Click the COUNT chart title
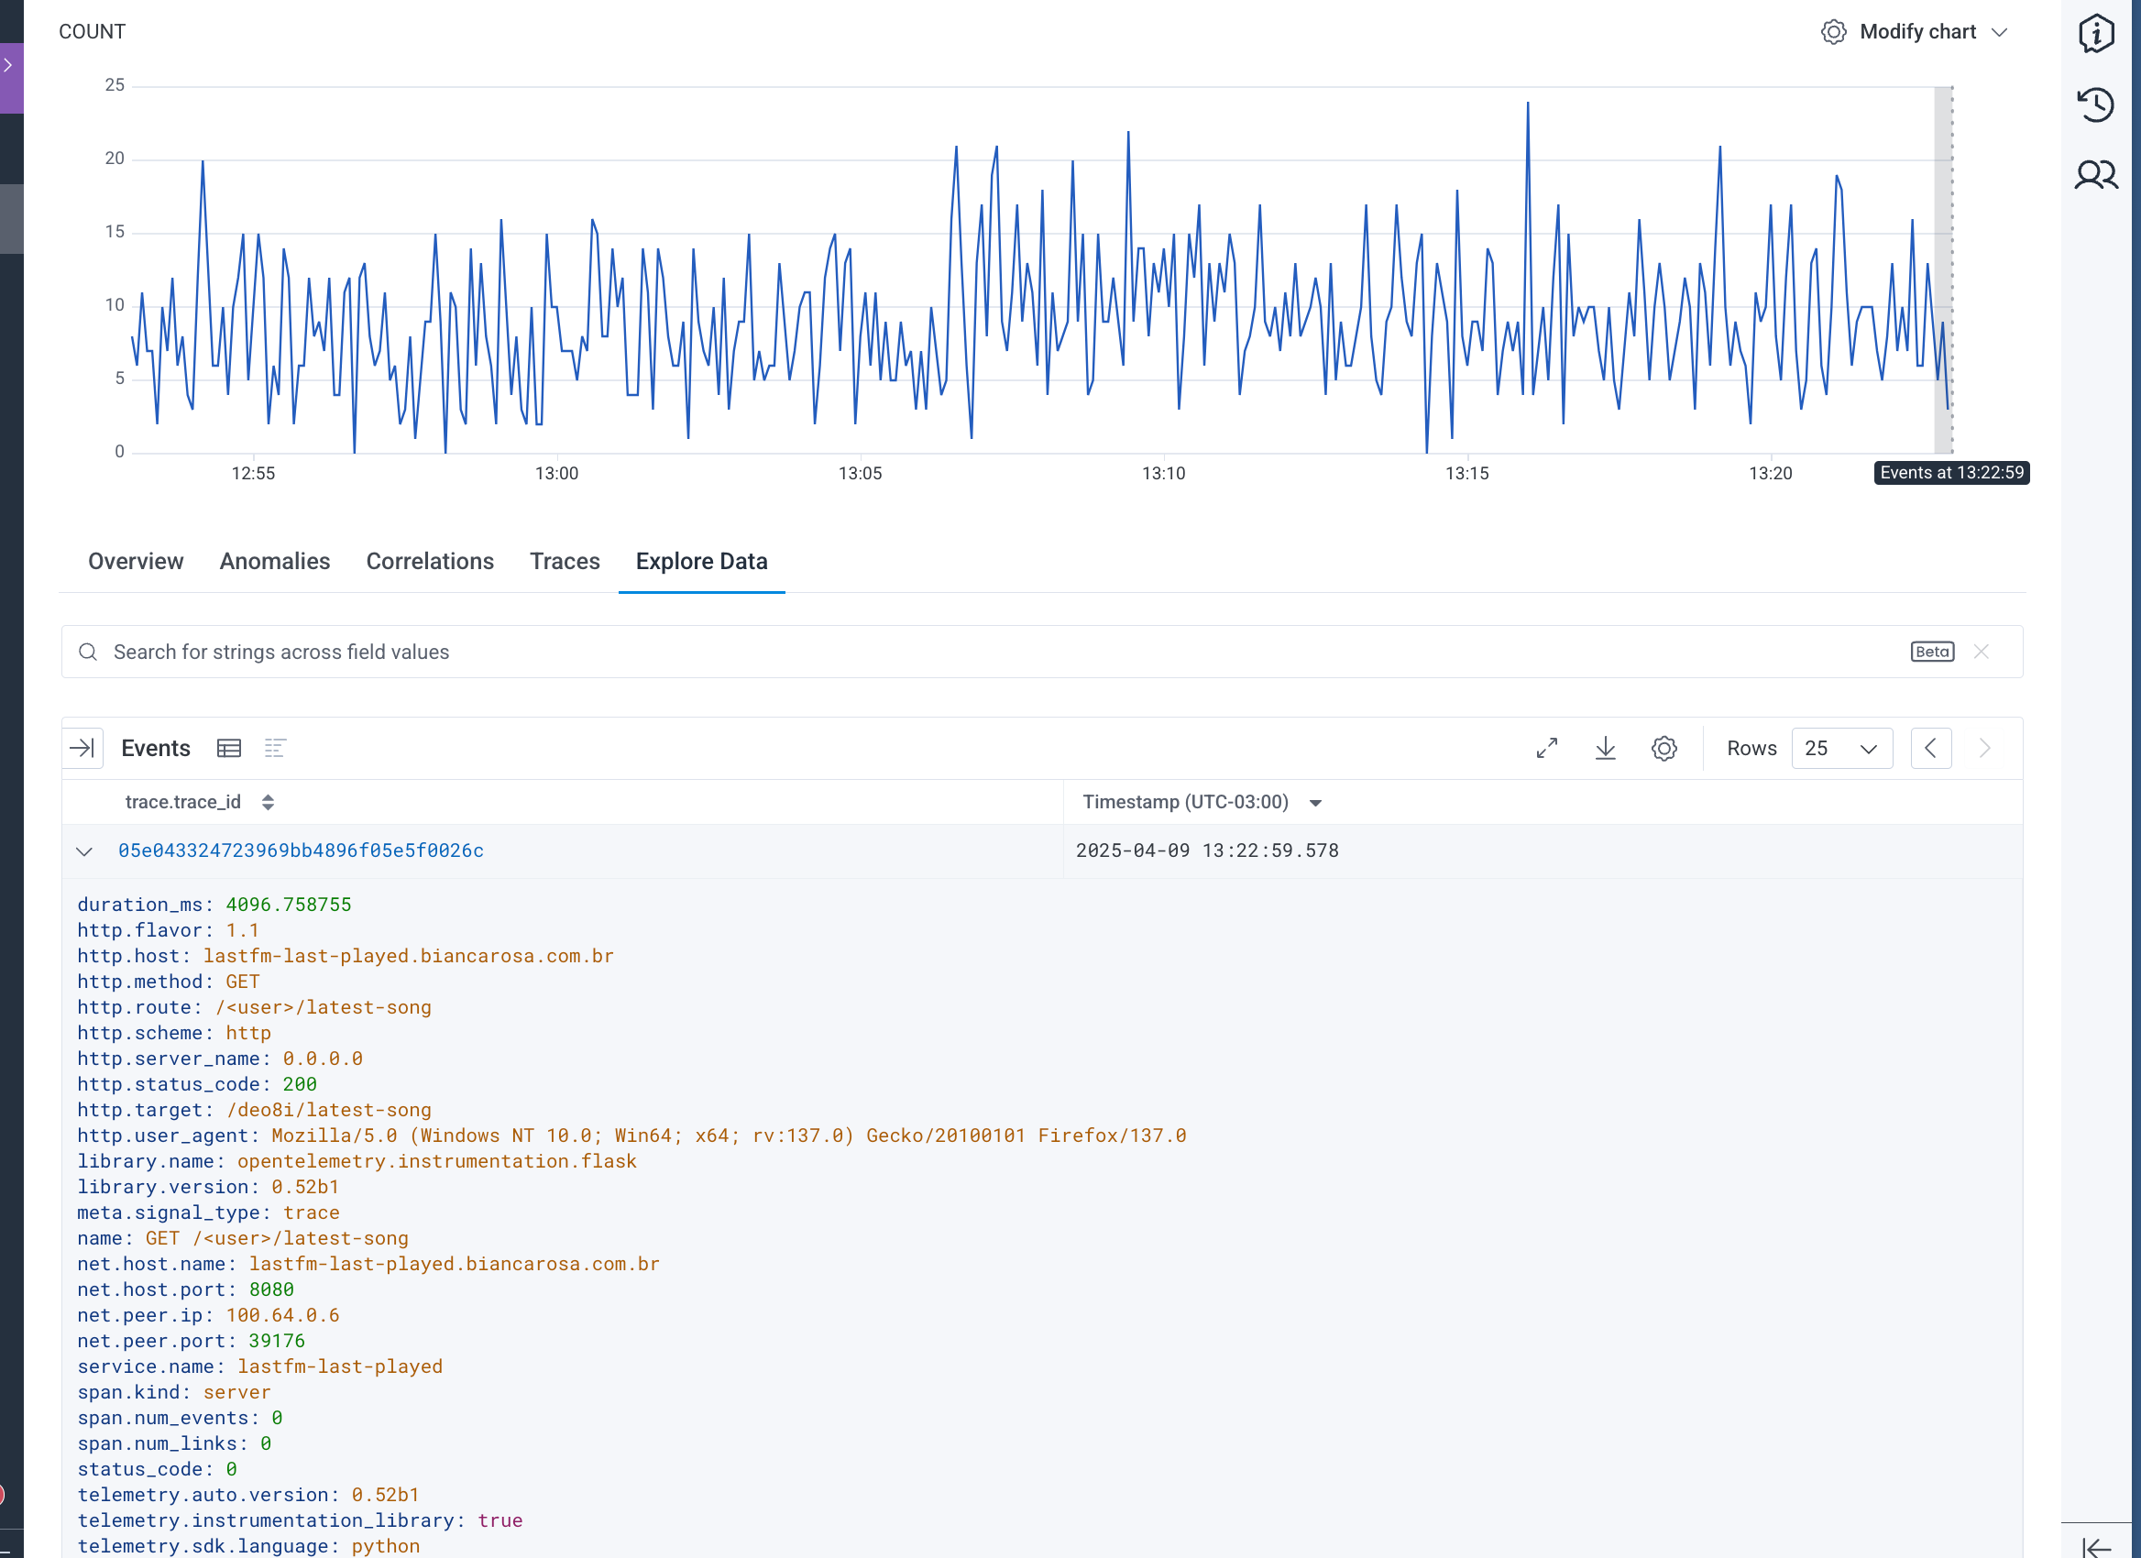This screenshot has height=1558, width=2141. [93, 32]
